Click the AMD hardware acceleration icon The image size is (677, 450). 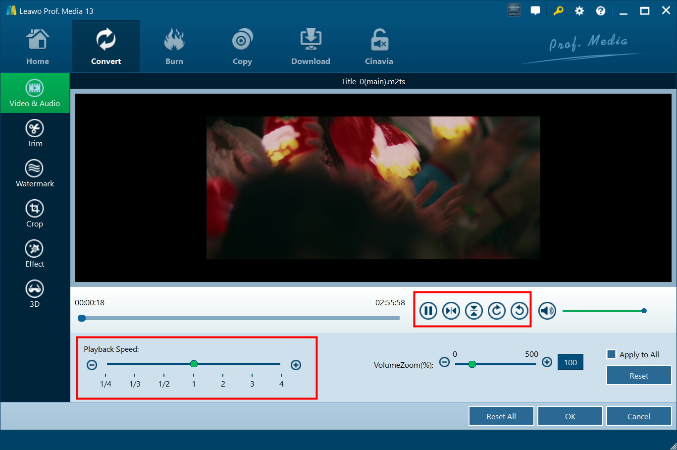[514, 10]
